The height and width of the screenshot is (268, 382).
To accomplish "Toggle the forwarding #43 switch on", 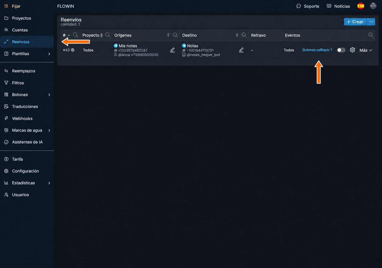I will (x=341, y=50).
